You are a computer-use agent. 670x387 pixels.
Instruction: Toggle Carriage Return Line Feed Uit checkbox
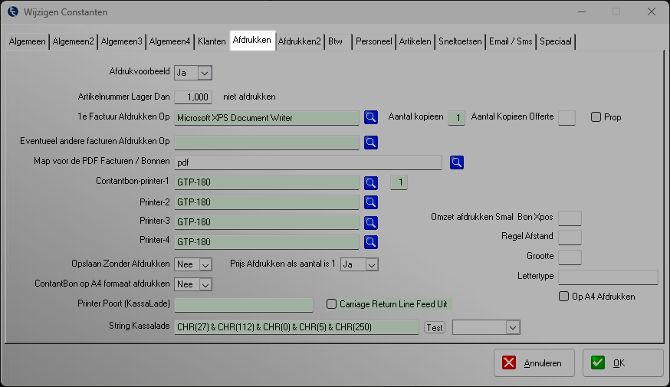(x=332, y=304)
